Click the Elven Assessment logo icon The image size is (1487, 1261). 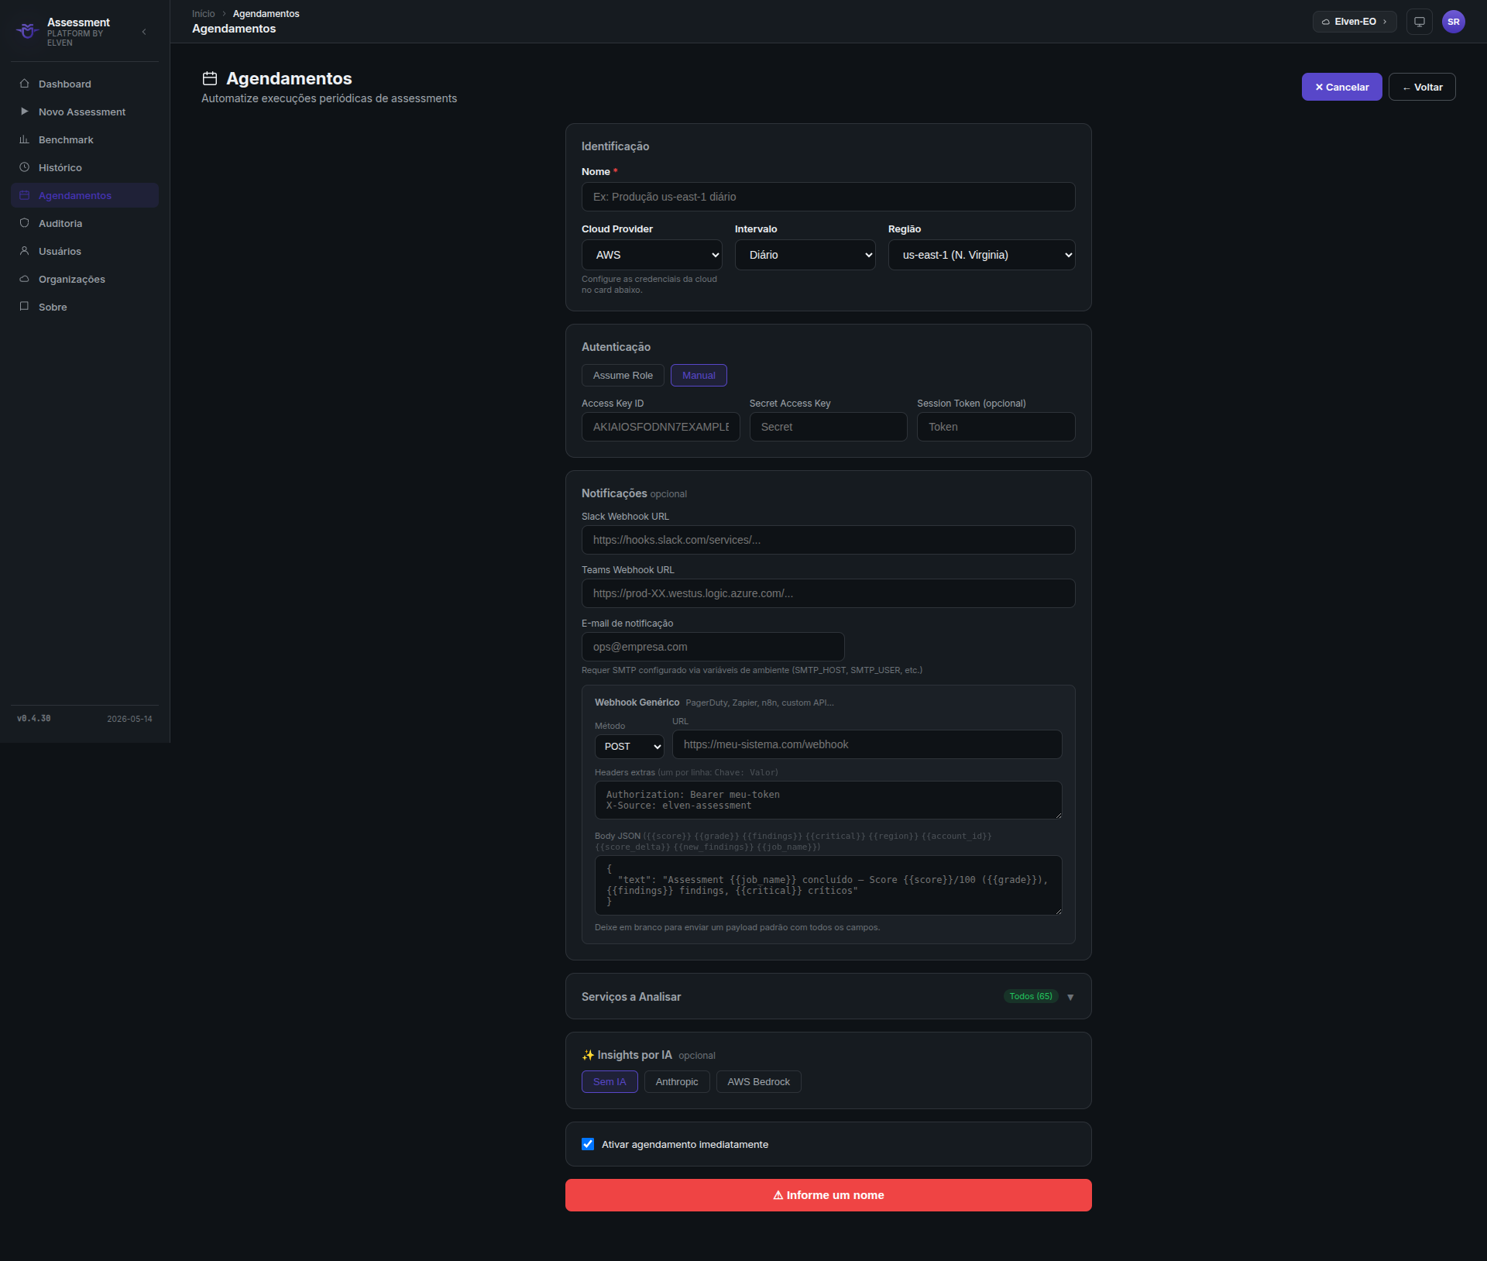(27, 31)
